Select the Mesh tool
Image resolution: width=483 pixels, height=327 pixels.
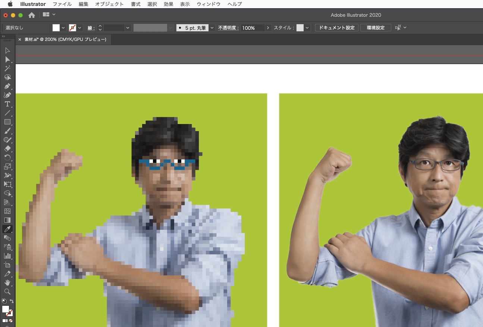[7, 211]
